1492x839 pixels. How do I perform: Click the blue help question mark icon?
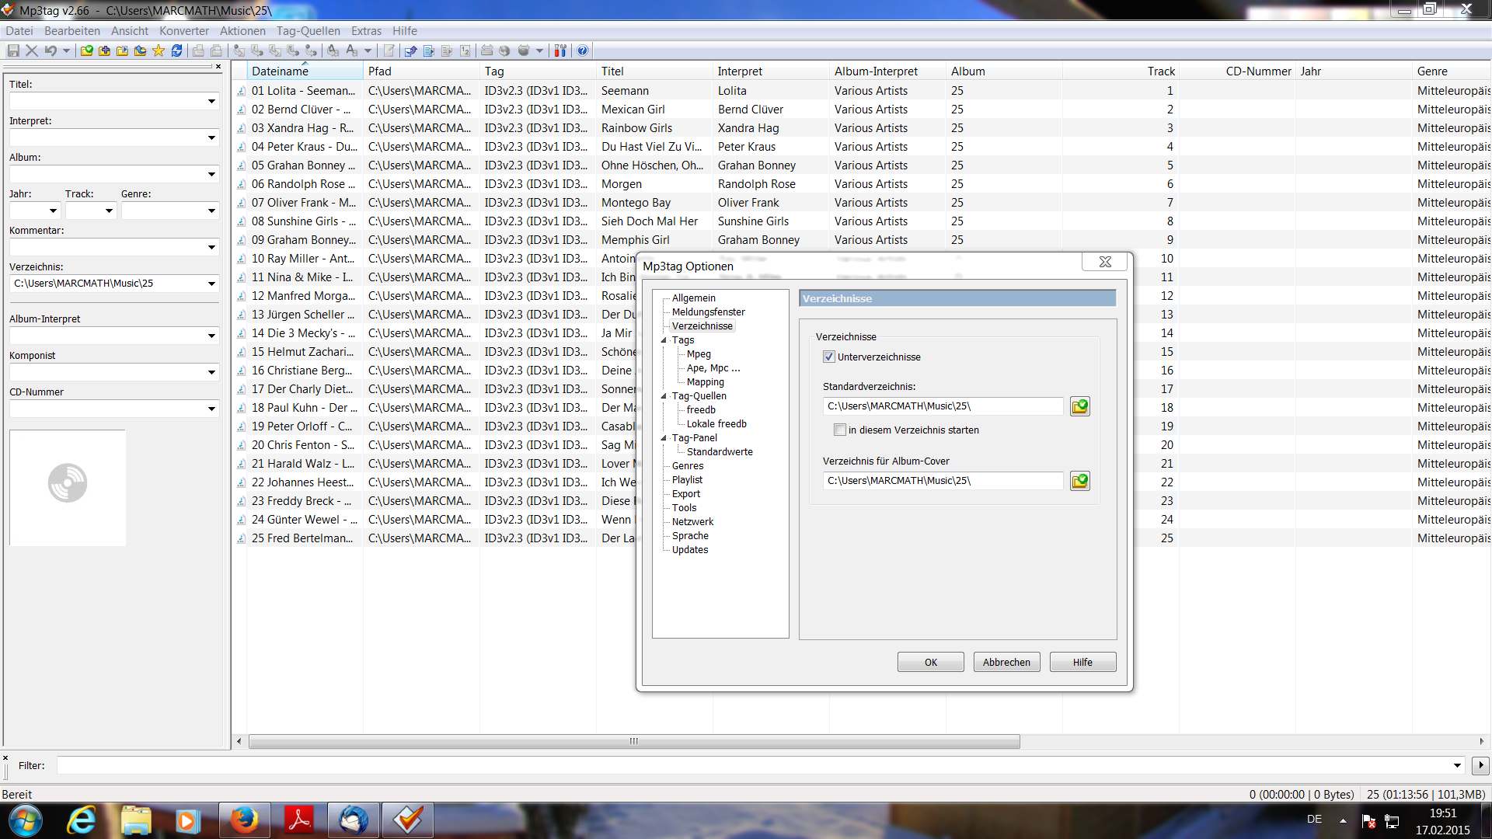tap(582, 50)
